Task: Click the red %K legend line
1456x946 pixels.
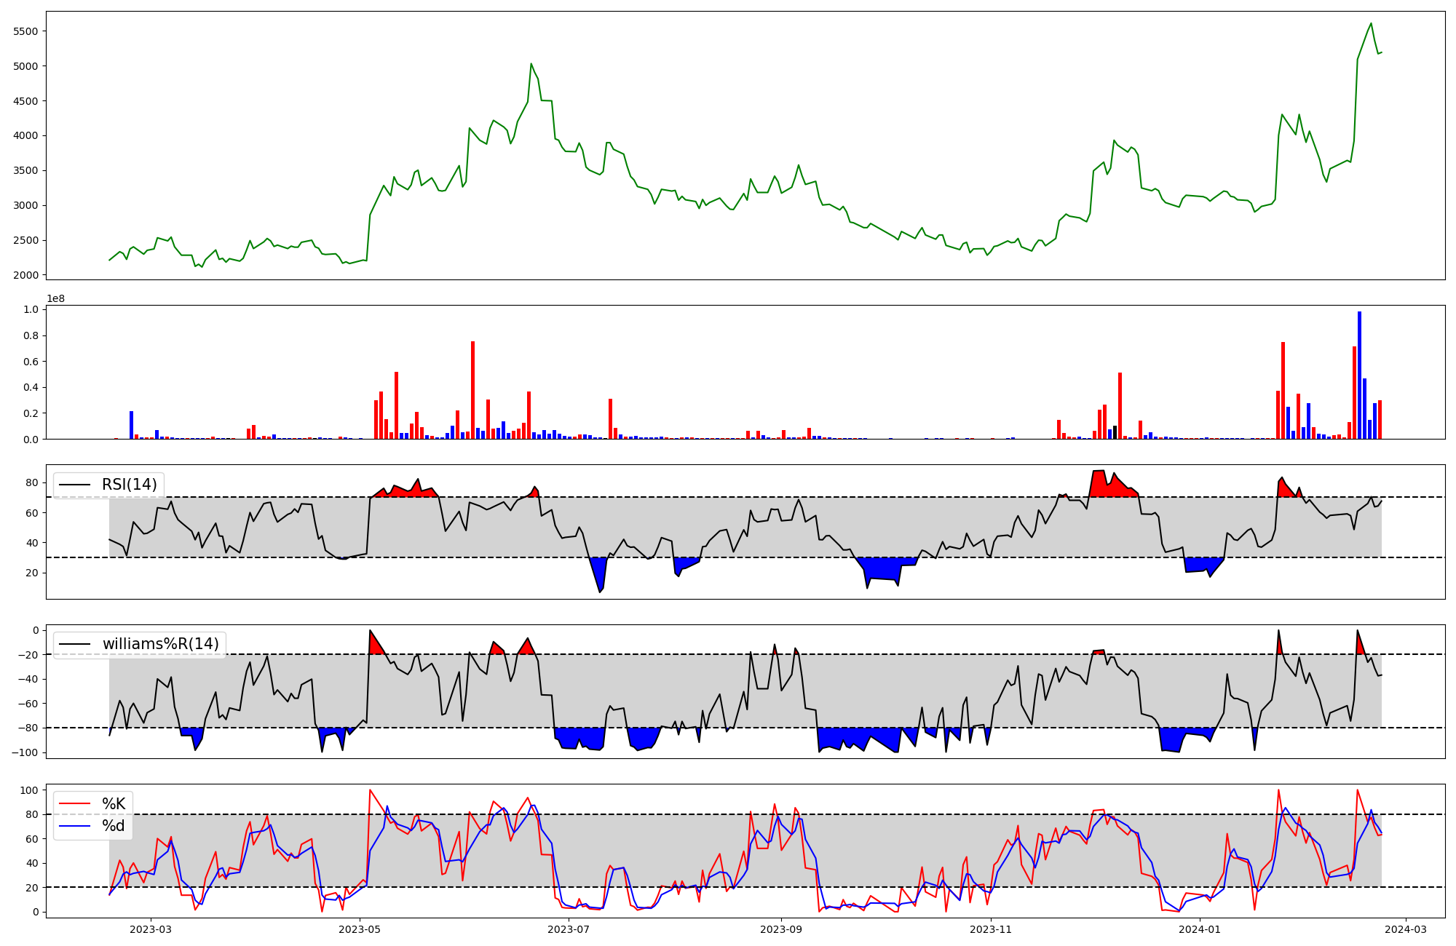Action: (x=74, y=804)
